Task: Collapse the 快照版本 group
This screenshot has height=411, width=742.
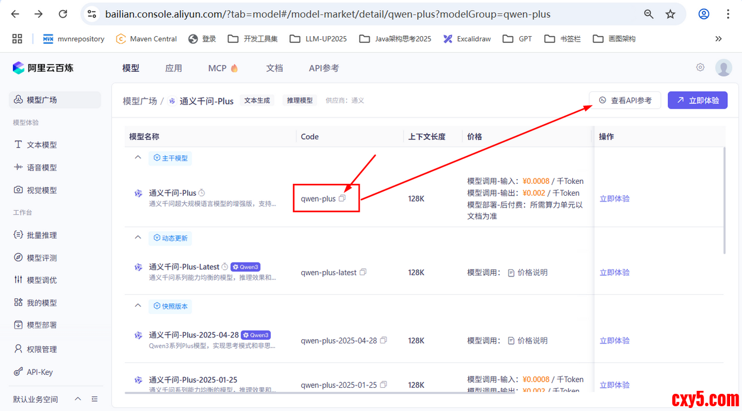Action: [138, 306]
